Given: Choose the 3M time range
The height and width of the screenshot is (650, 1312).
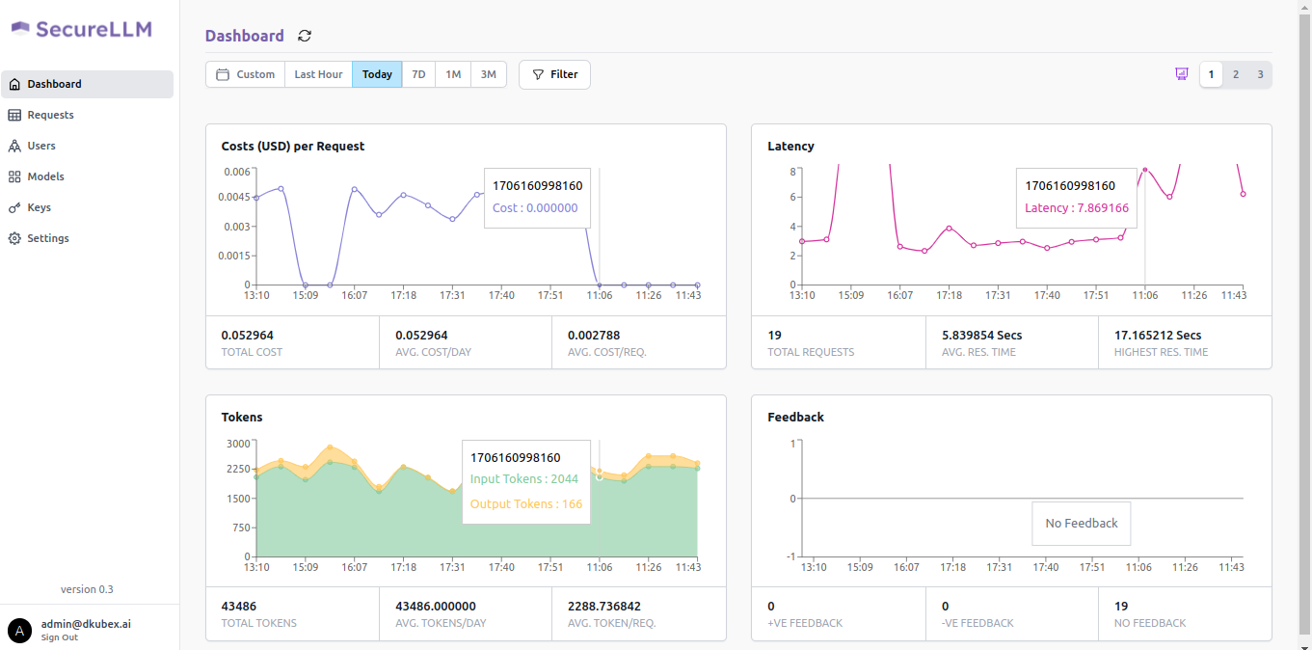Looking at the screenshot, I should click(489, 74).
